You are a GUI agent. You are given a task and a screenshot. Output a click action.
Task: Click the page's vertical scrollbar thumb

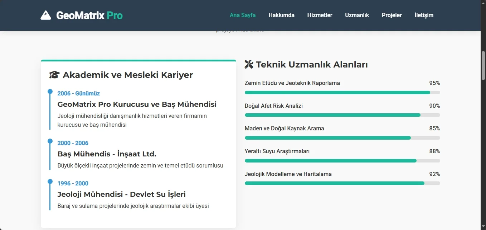click(483, 65)
